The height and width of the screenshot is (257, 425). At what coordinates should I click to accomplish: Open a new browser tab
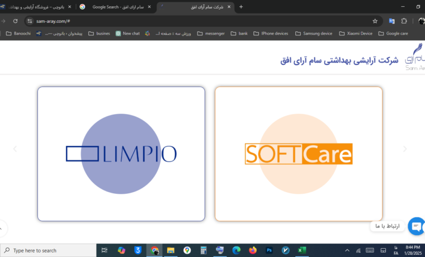pyautogui.click(x=241, y=7)
